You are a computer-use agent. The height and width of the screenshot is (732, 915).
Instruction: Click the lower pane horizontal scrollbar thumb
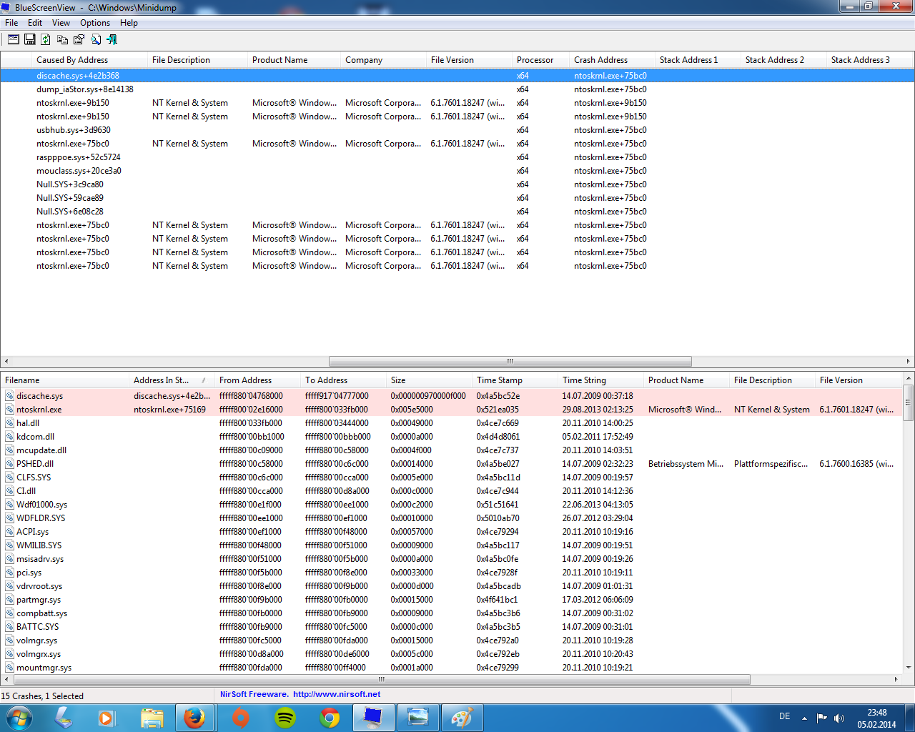click(380, 679)
